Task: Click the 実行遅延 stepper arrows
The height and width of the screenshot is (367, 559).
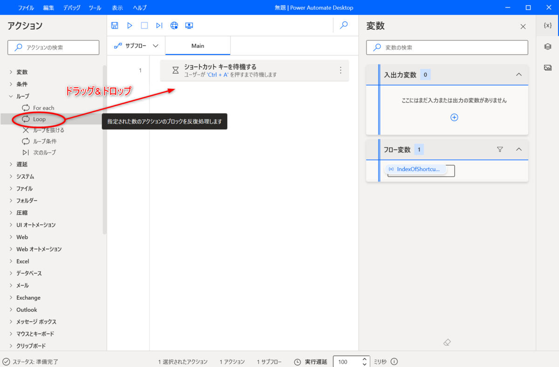Action: pos(365,362)
